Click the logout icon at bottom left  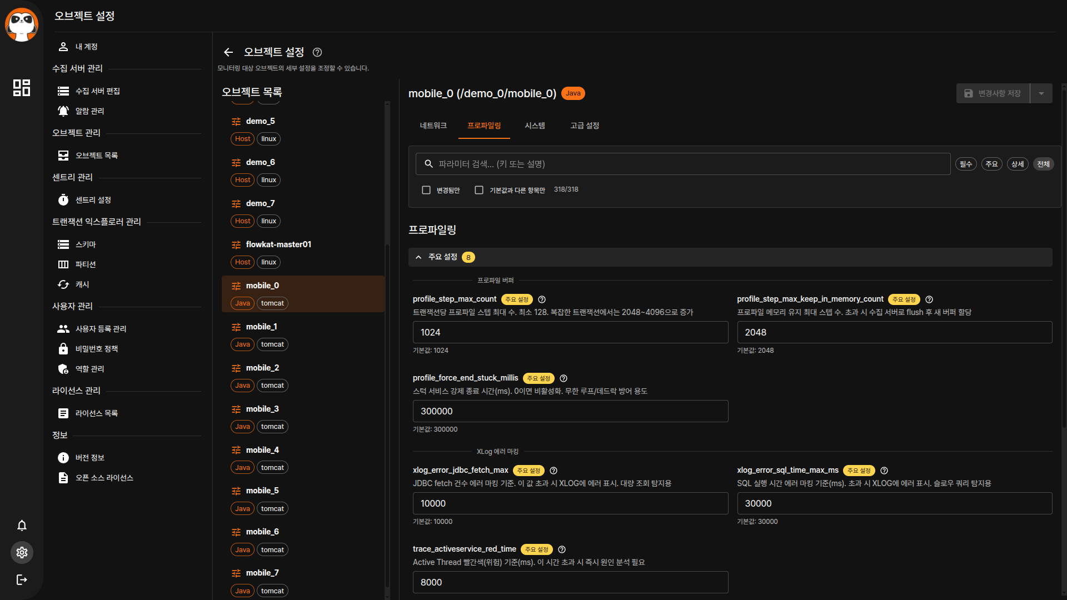tap(22, 579)
